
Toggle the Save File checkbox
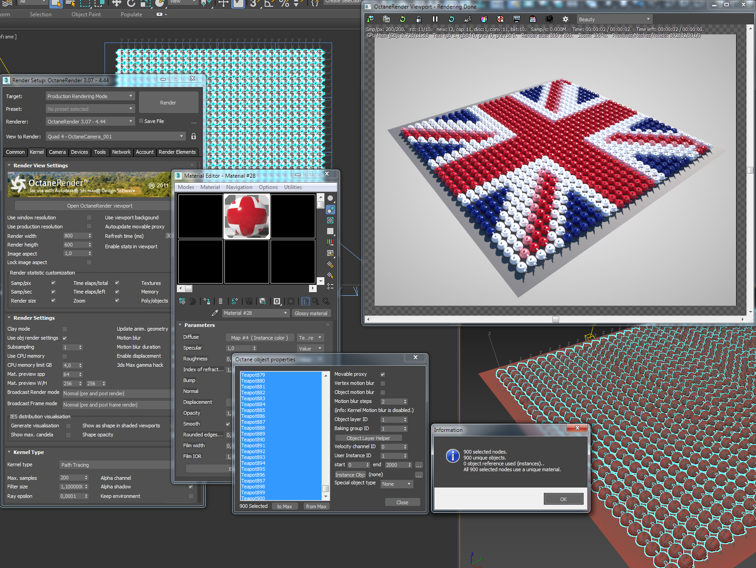[x=141, y=121]
